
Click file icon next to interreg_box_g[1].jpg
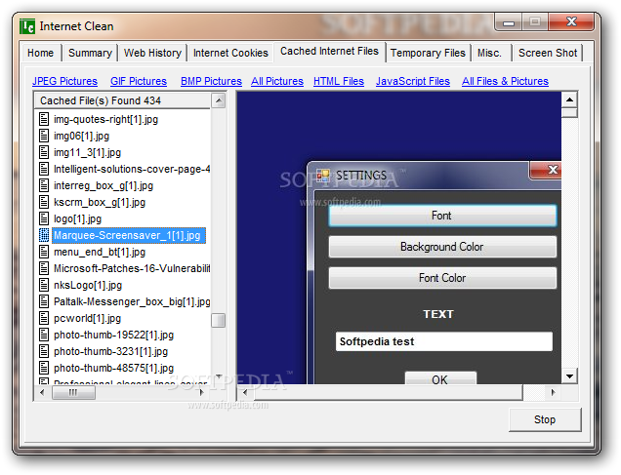pyautogui.click(x=44, y=185)
